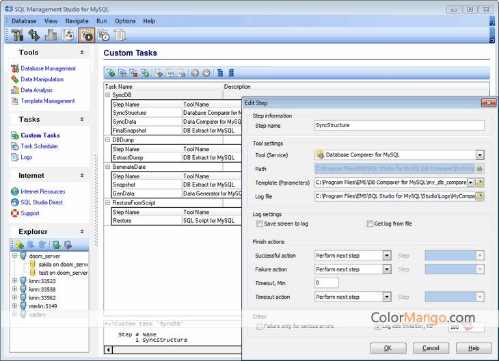Open the Options menu
The height and width of the screenshot is (361, 499).
[125, 21]
